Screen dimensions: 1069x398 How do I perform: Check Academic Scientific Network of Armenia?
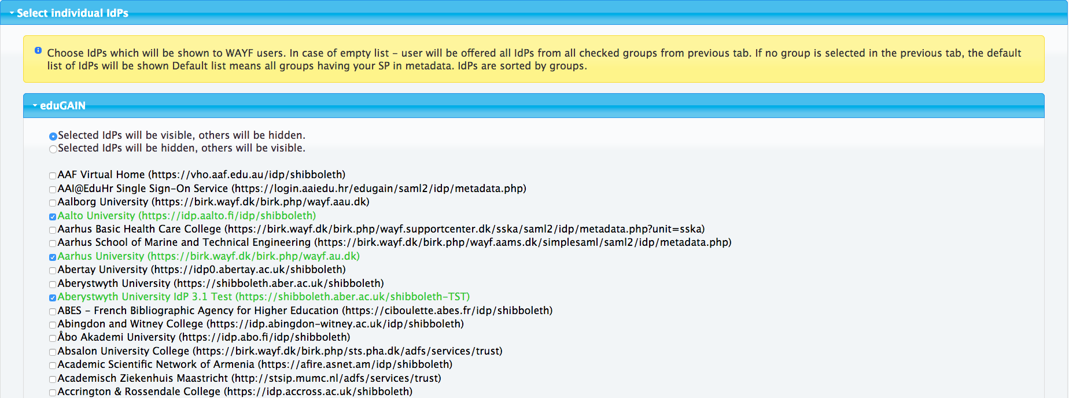(x=53, y=366)
